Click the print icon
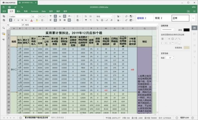198x120 pixels. 9,7
